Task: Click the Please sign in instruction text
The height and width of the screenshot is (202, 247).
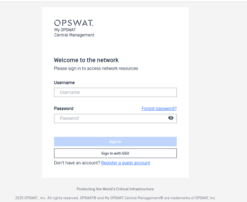Action: 96,69
